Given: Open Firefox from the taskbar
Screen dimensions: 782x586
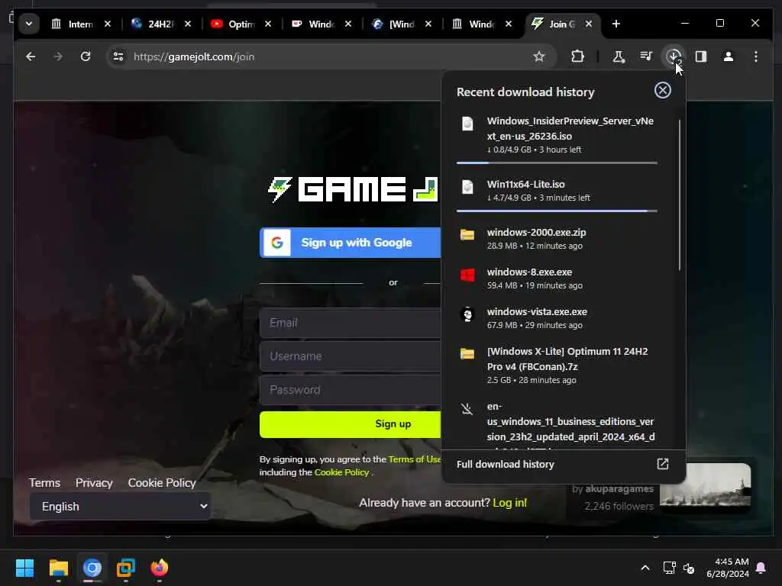Looking at the screenshot, I should coord(160,568).
